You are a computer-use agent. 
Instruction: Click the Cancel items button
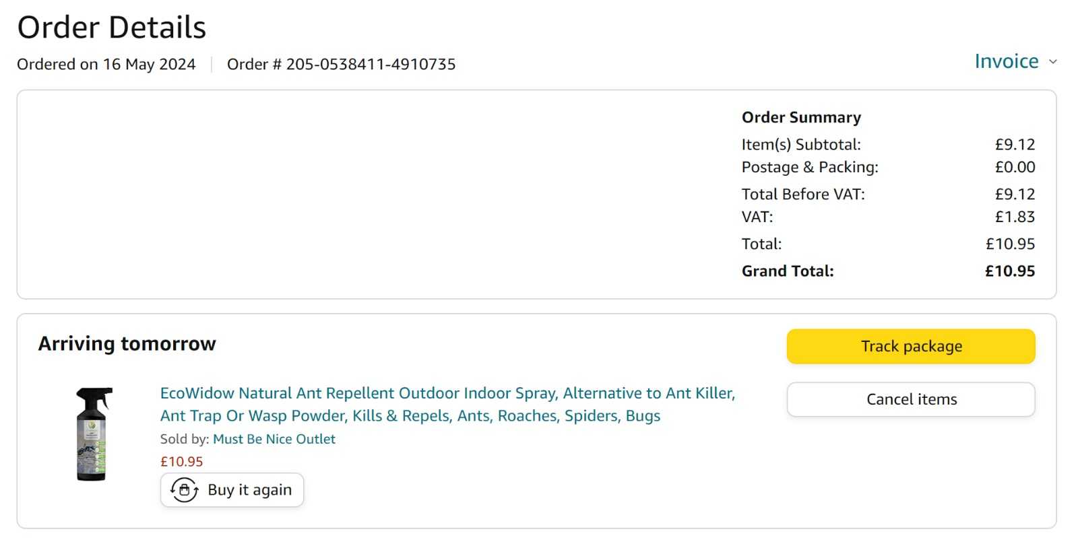911,399
